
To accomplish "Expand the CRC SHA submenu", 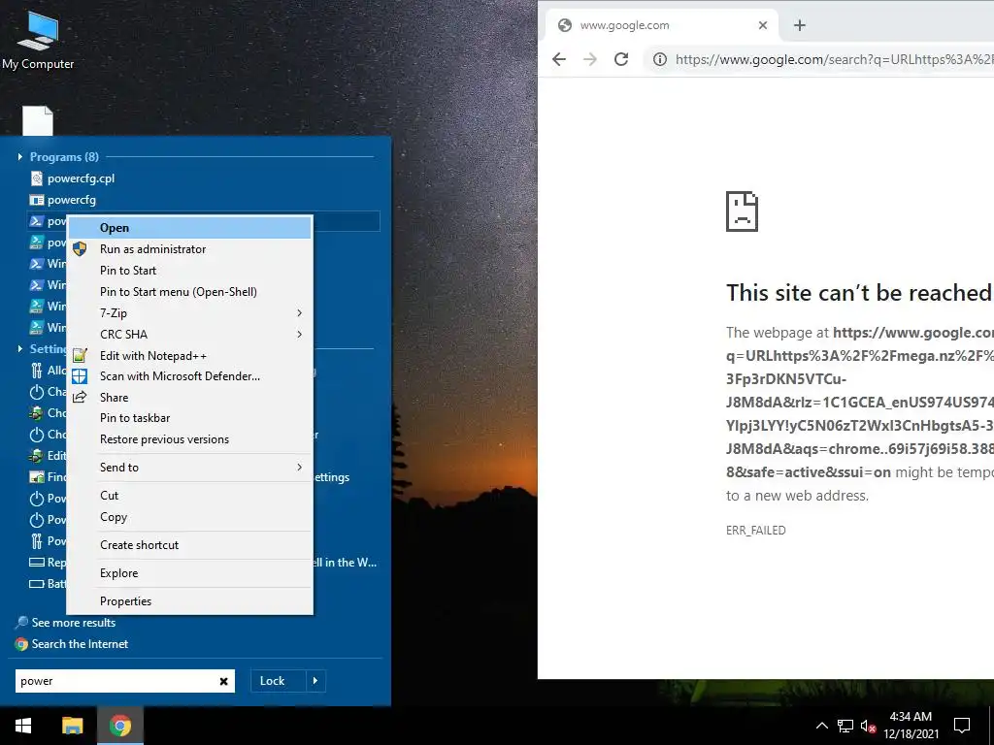I will [x=299, y=335].
